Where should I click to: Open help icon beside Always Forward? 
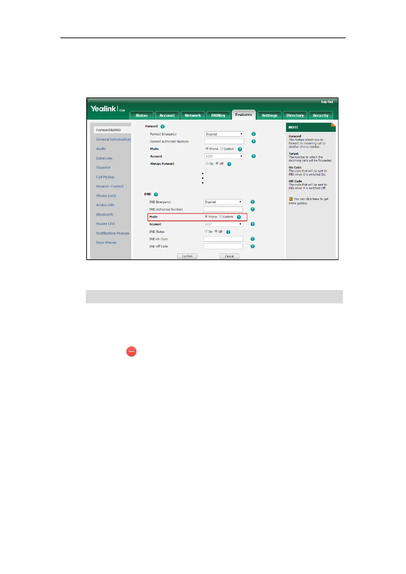(229, 164)
